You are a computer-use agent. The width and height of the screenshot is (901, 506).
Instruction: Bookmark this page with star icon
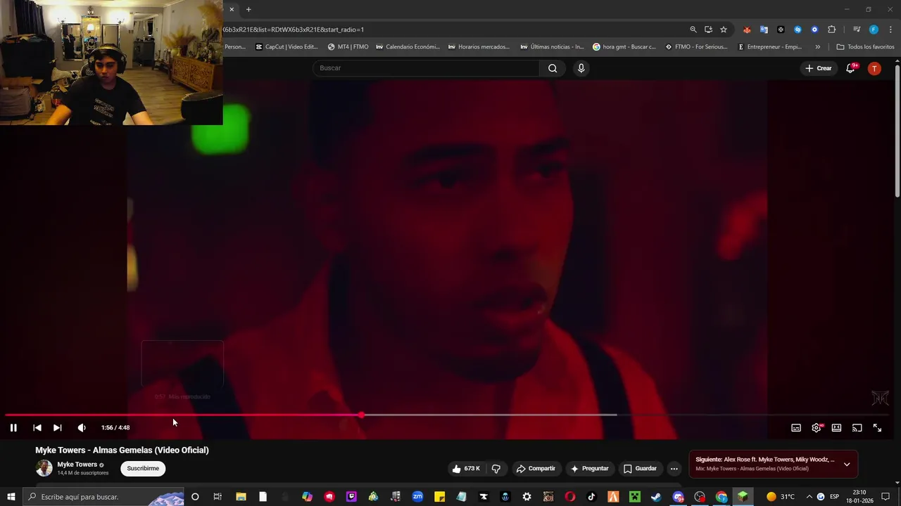(x=723, y=30)
